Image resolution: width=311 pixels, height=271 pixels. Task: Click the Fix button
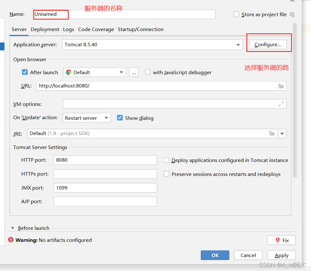(282, 240)
